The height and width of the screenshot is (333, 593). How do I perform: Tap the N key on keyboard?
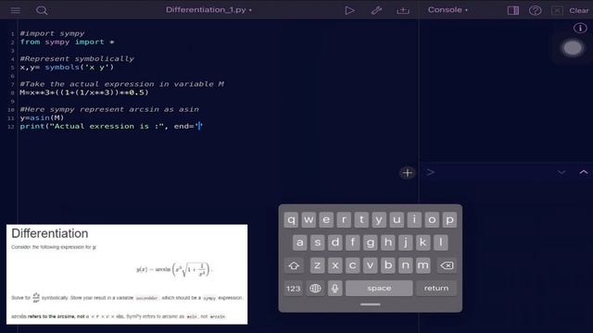click(x=406, y=265)
